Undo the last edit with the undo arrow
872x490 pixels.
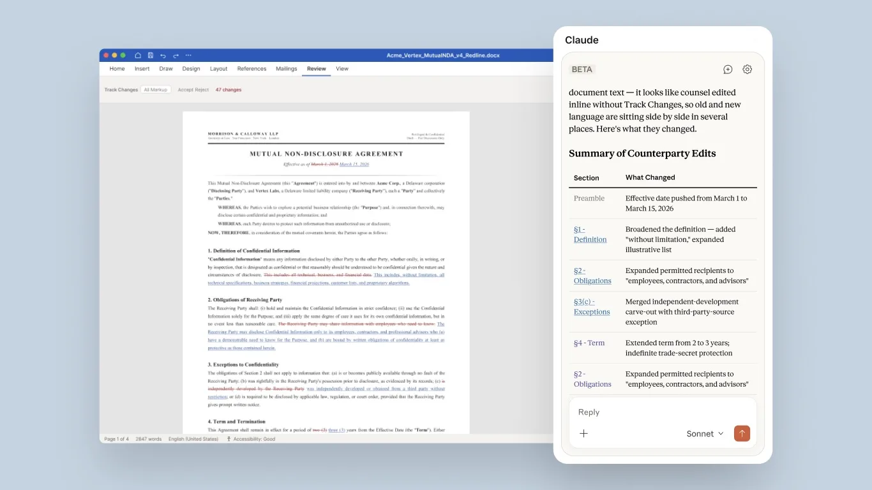pos(163,56)
